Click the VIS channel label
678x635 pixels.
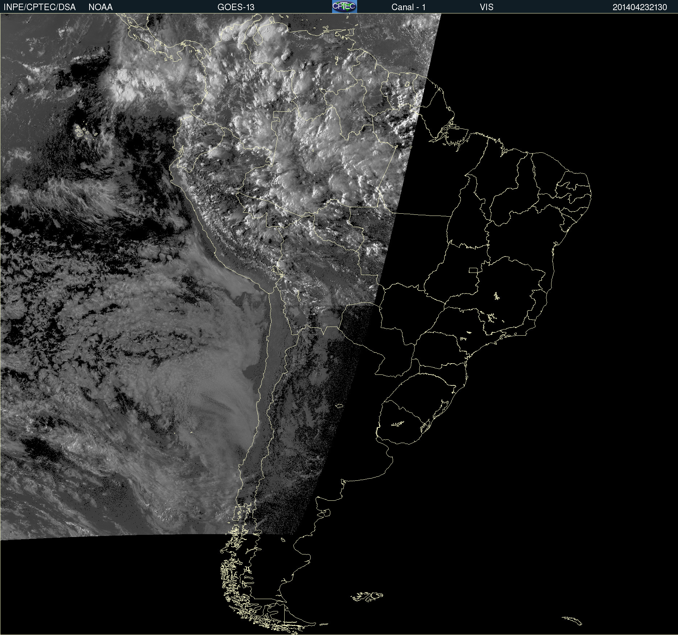486,7
